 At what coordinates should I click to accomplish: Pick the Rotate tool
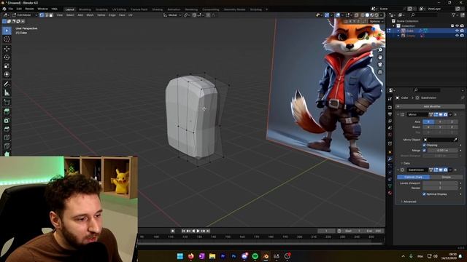7,57
